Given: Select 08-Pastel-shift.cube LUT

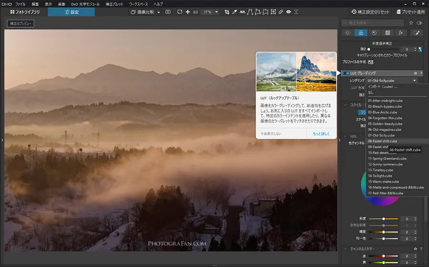Looking at the screenshot, I should (x=397, y=141).
